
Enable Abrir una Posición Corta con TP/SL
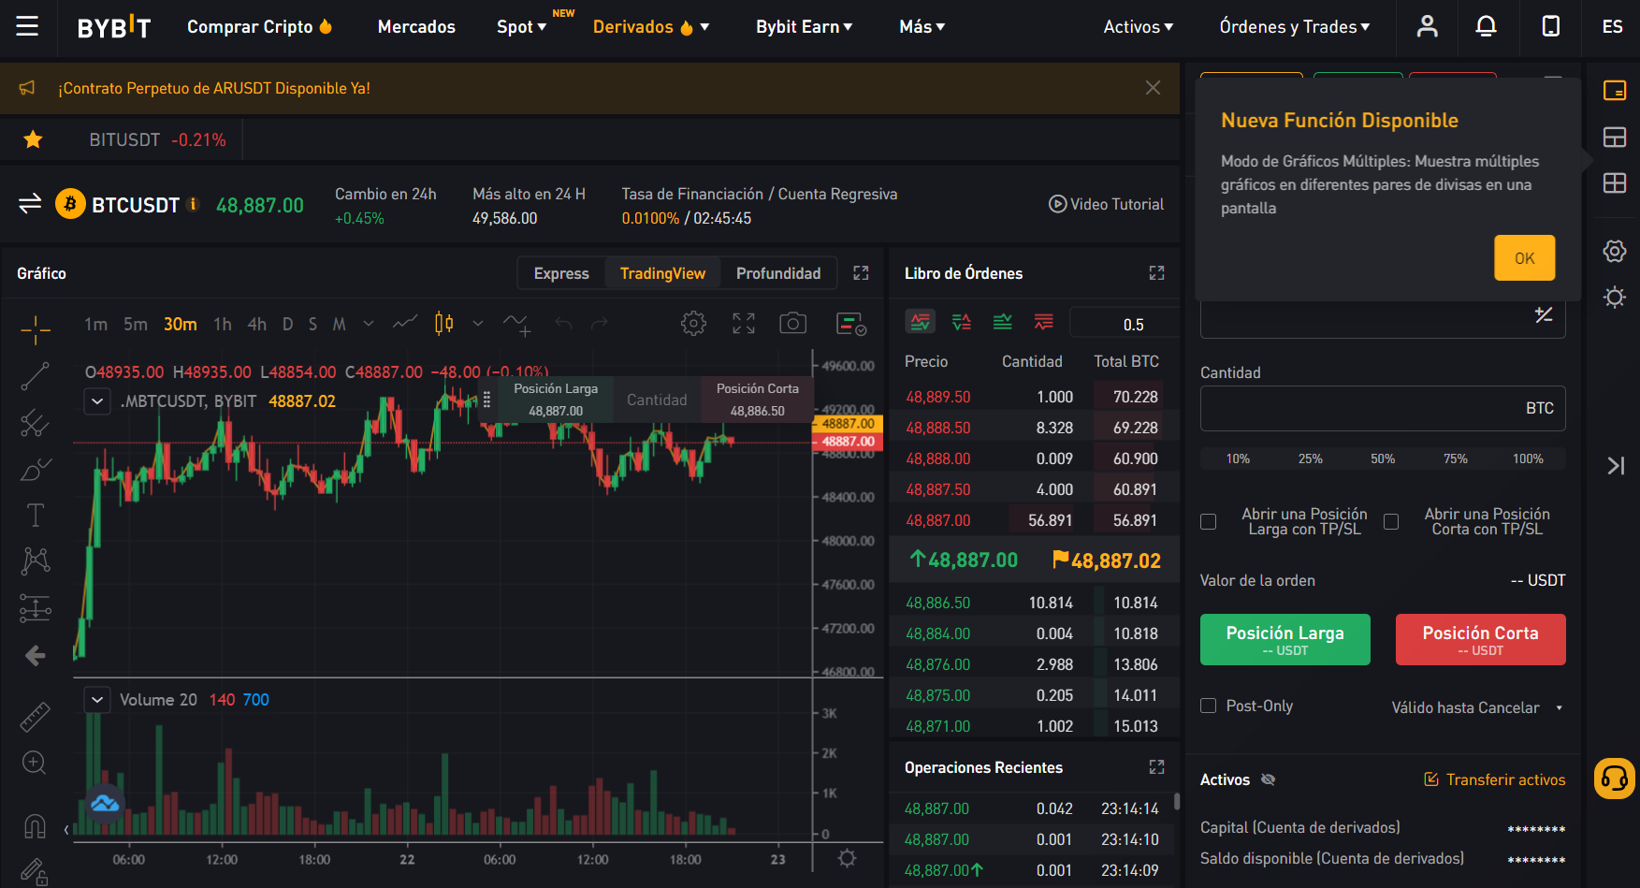(1391, 522)
